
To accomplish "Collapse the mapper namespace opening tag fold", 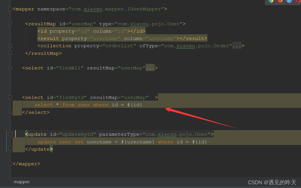I will (10, 9).
